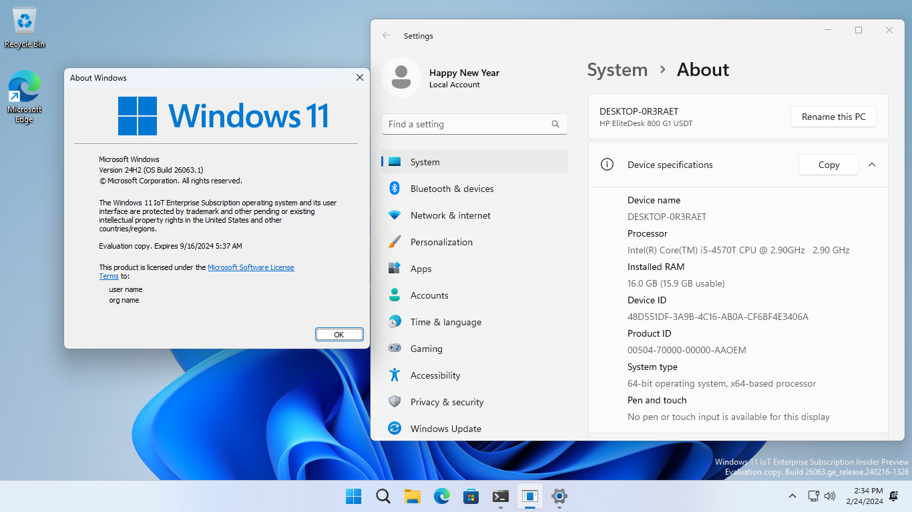Close the About Windows dialog
The image size is (912, 512).
click(x=359, y=78)
